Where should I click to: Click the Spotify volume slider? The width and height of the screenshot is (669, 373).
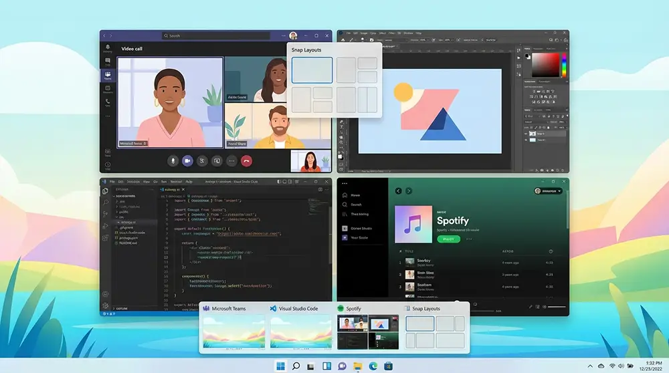pos(557,307)
